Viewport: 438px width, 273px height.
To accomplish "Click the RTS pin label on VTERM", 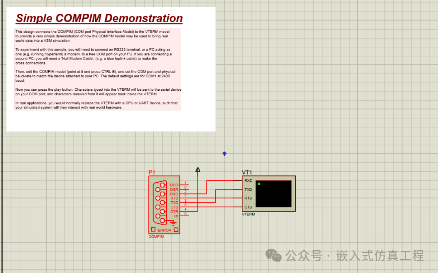I will 248,198.
